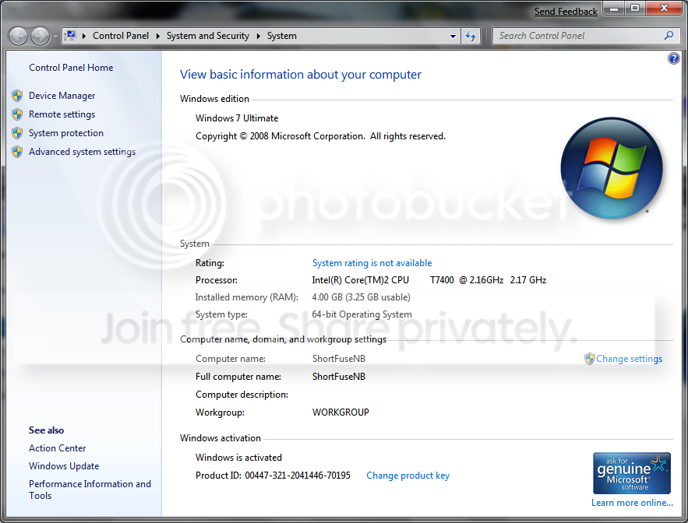Image resolution: width=688 pixels, height=523 pixels.
Task: Expand the arrow before Control Panel breadcrumb
Action: (x=84, y=36)
